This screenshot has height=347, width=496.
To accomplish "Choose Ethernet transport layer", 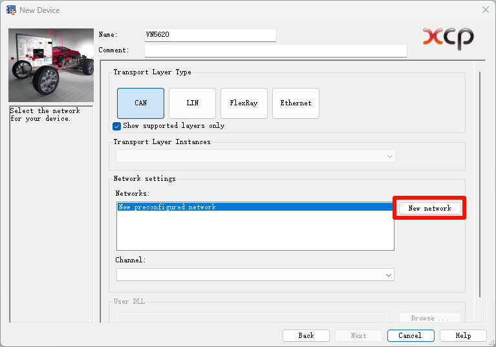I will click(x=296, y=103).
